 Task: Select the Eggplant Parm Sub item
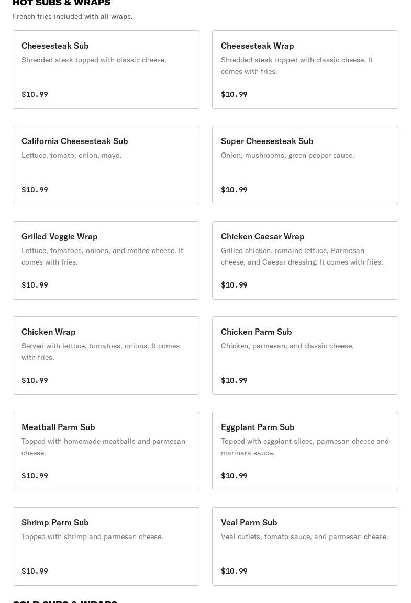click(305, 451)
